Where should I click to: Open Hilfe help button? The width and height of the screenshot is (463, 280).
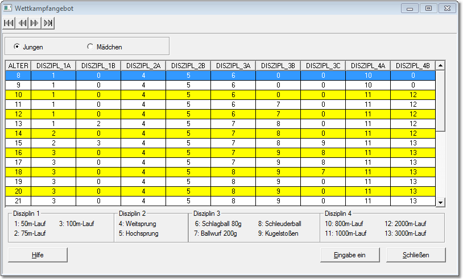38,255
